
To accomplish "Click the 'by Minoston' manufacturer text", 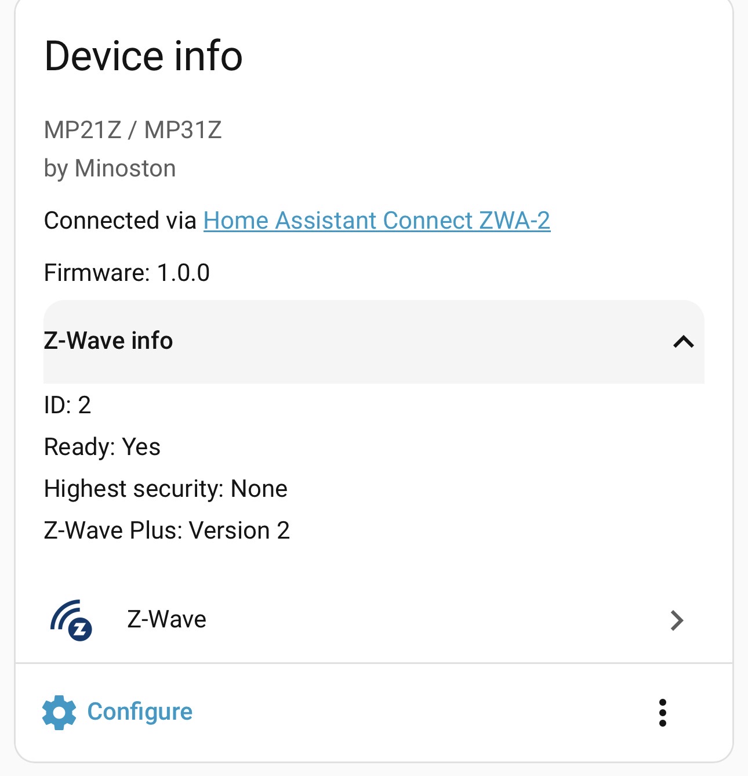I will coord(110,168).
